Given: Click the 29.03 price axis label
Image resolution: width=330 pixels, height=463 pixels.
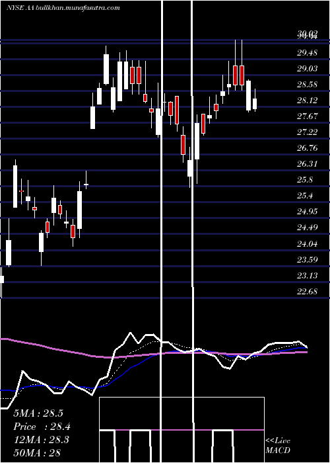Looking at the screenshot, I should pos(307,69).
